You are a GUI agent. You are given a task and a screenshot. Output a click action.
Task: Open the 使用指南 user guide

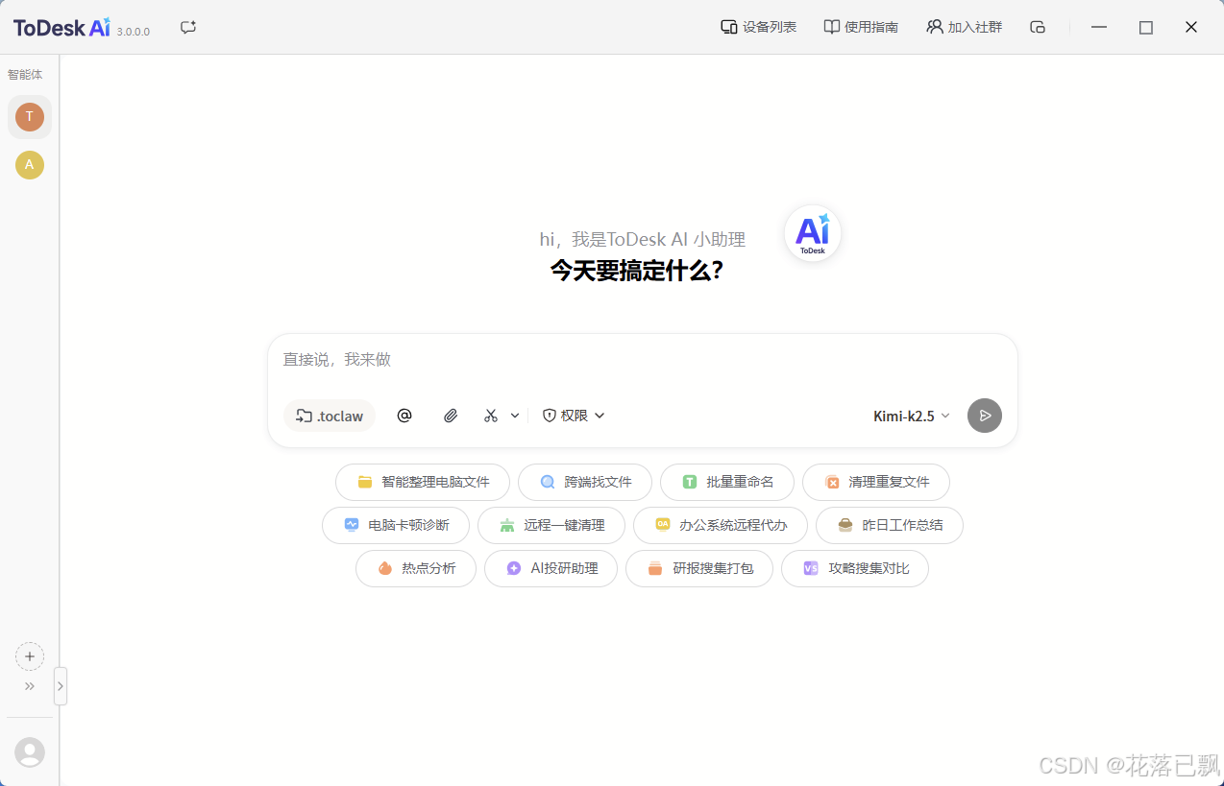(x=861, y=27)
